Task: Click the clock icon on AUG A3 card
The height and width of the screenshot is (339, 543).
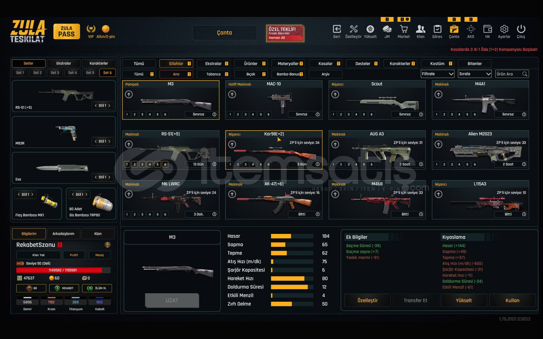Action: click(421, 164)
